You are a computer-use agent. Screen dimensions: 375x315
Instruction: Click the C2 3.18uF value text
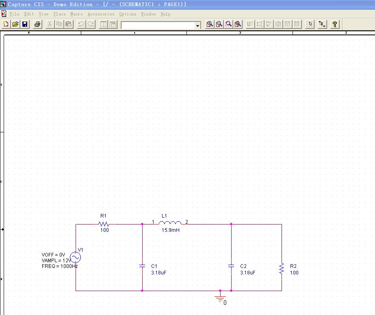pyautogui.click(x=247, y=273)
